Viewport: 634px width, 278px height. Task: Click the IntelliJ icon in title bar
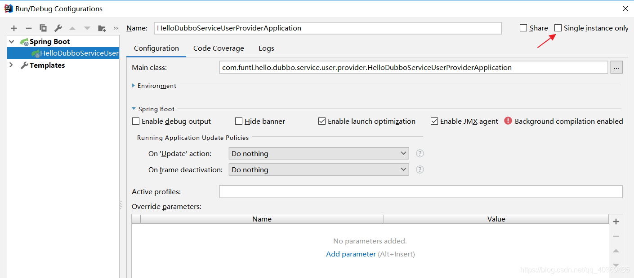(8, 9)
